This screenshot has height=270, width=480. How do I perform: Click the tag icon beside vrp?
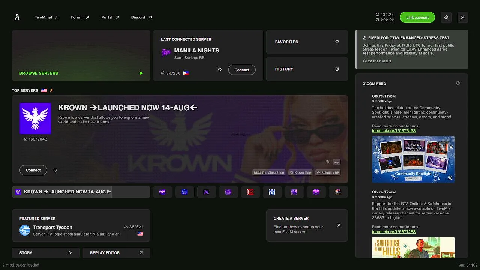click(x=328, y=162)
